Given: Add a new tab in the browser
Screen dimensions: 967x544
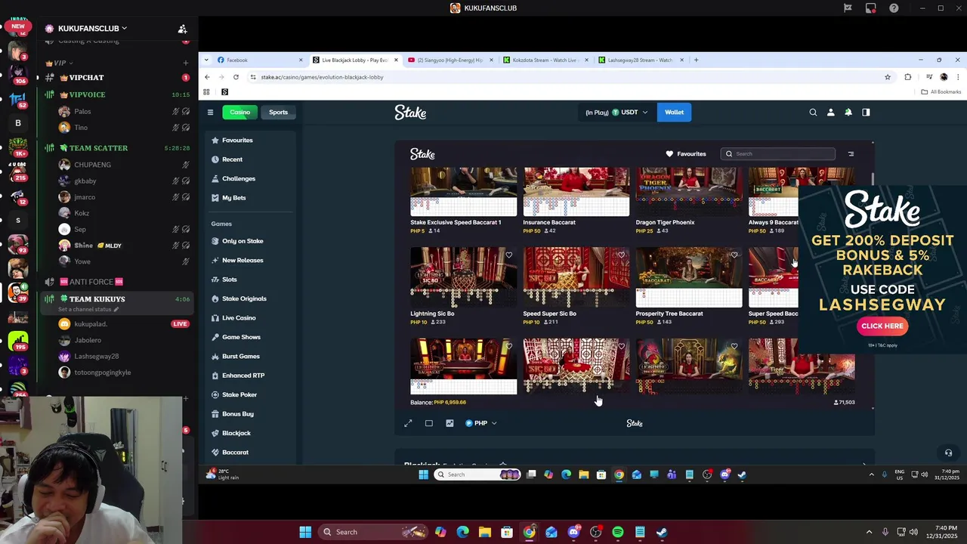Looking at the screenshot, I should (696, 60).
